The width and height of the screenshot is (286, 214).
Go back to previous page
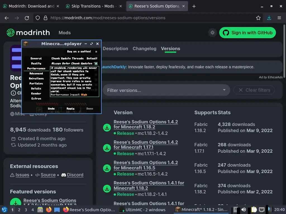tap(7, 18)
